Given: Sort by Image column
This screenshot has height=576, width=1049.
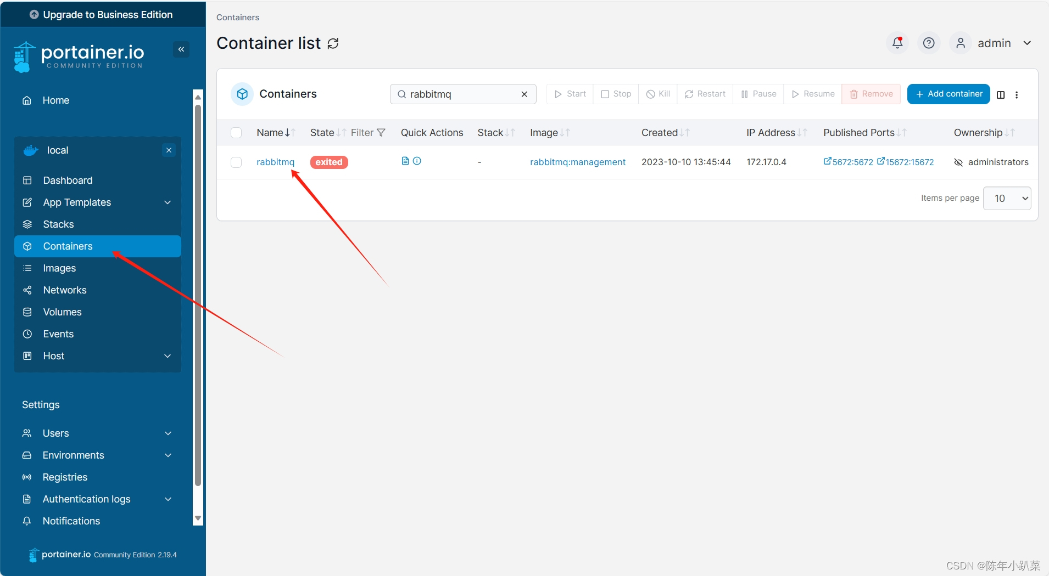Looking at the screenshot, I should 565,133.
